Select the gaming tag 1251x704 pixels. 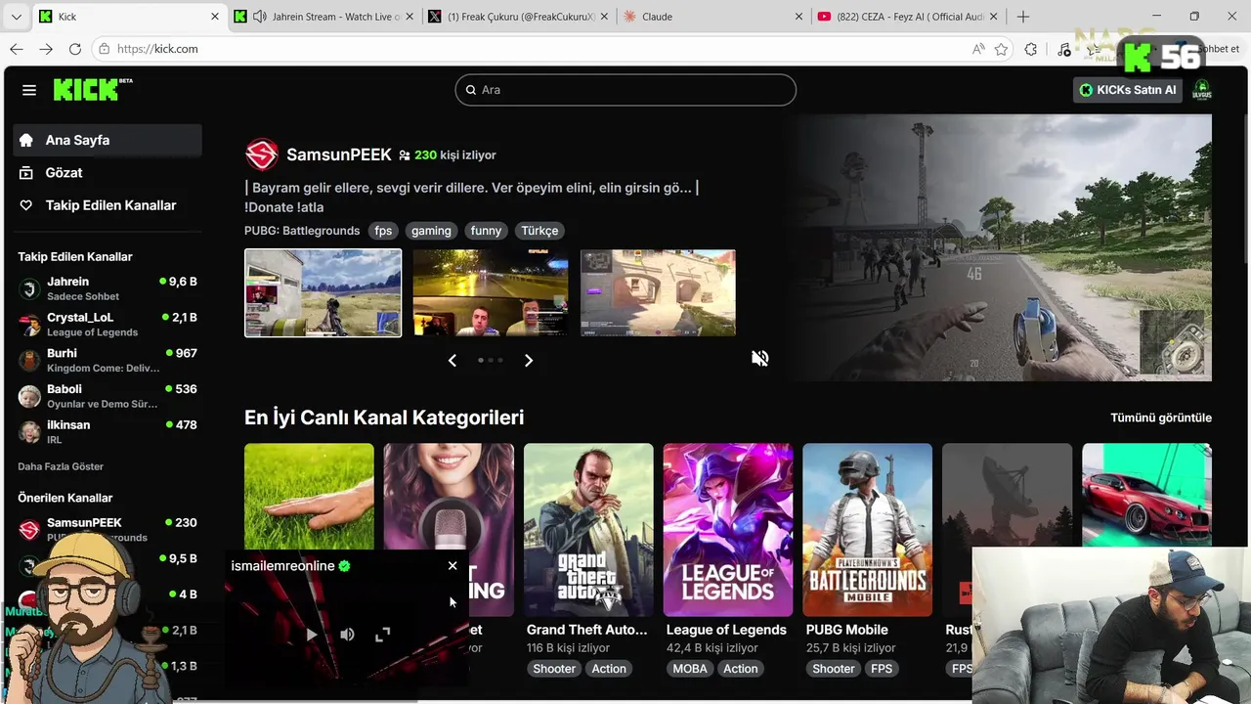[x=431, y=231]
